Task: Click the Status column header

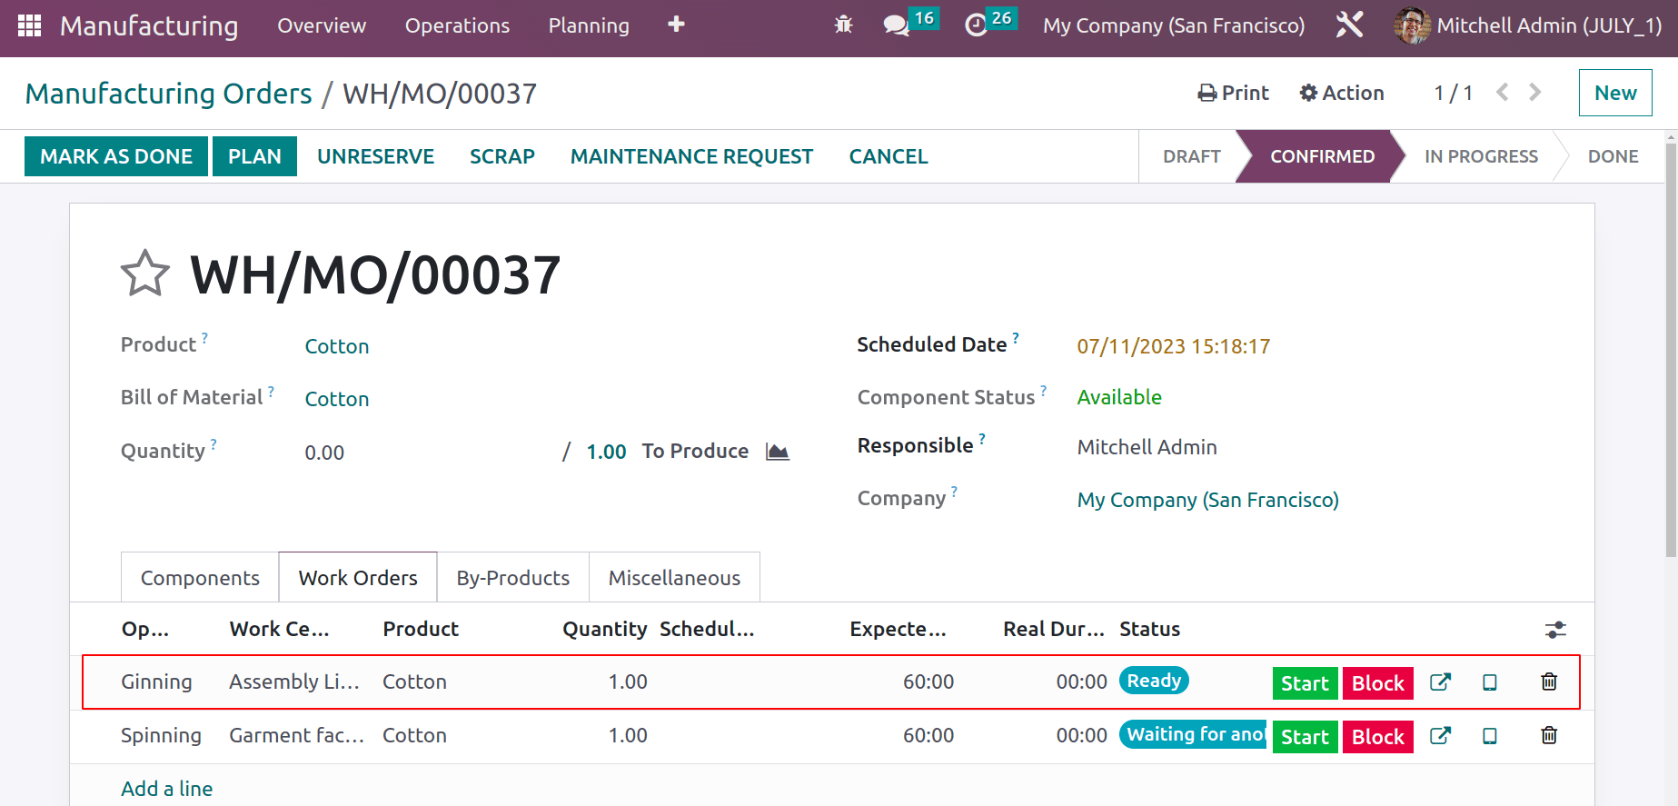Action: 1149,629
